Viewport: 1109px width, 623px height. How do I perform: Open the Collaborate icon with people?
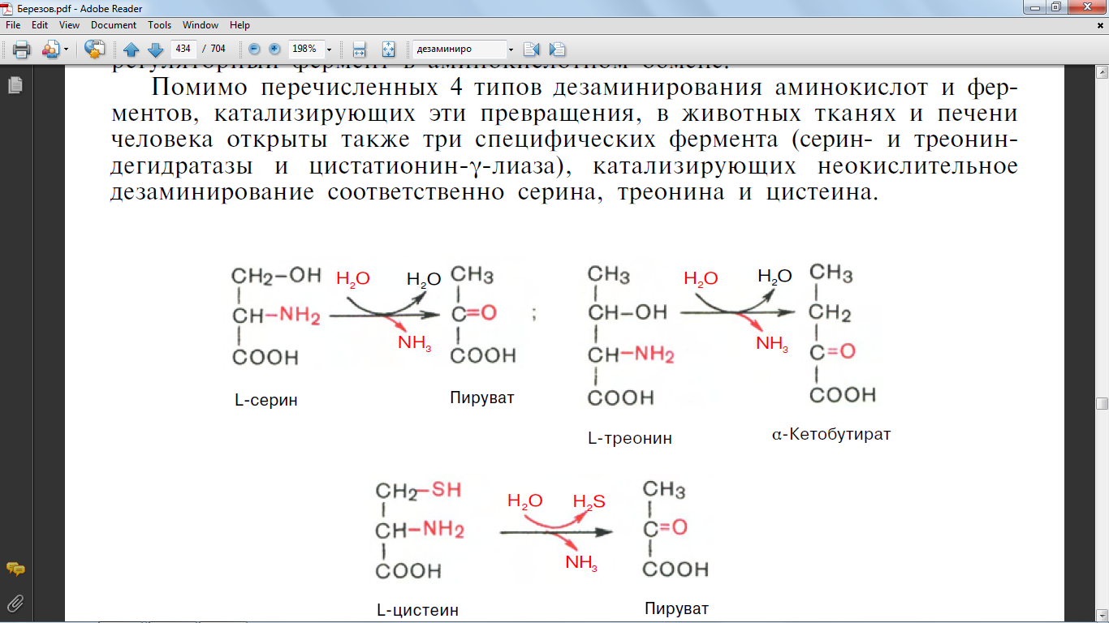50,49
